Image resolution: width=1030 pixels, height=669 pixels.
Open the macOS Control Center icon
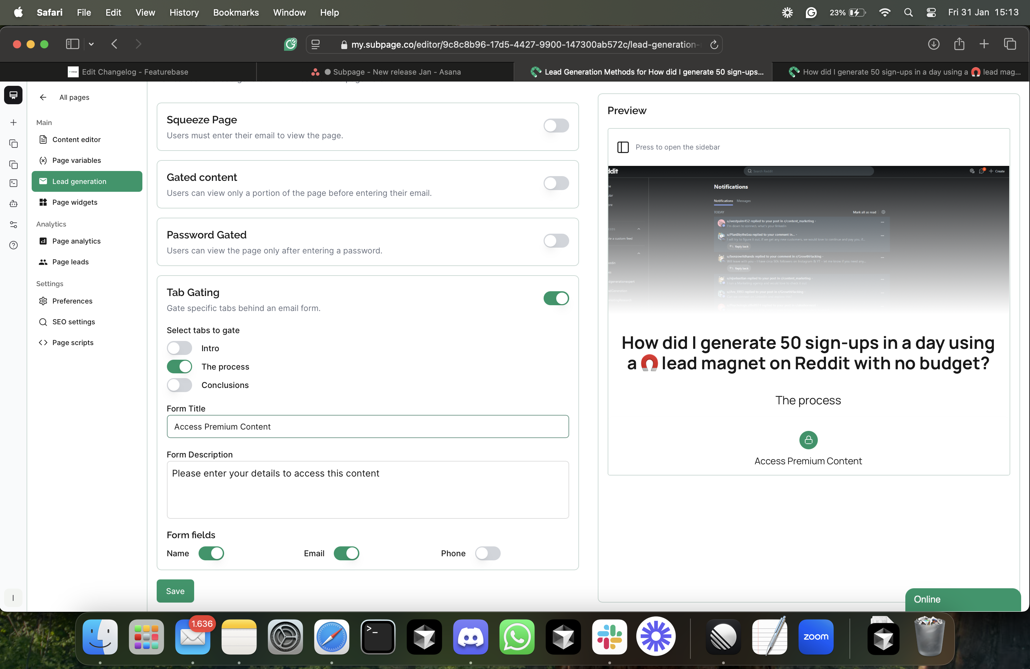coord(931,13)
